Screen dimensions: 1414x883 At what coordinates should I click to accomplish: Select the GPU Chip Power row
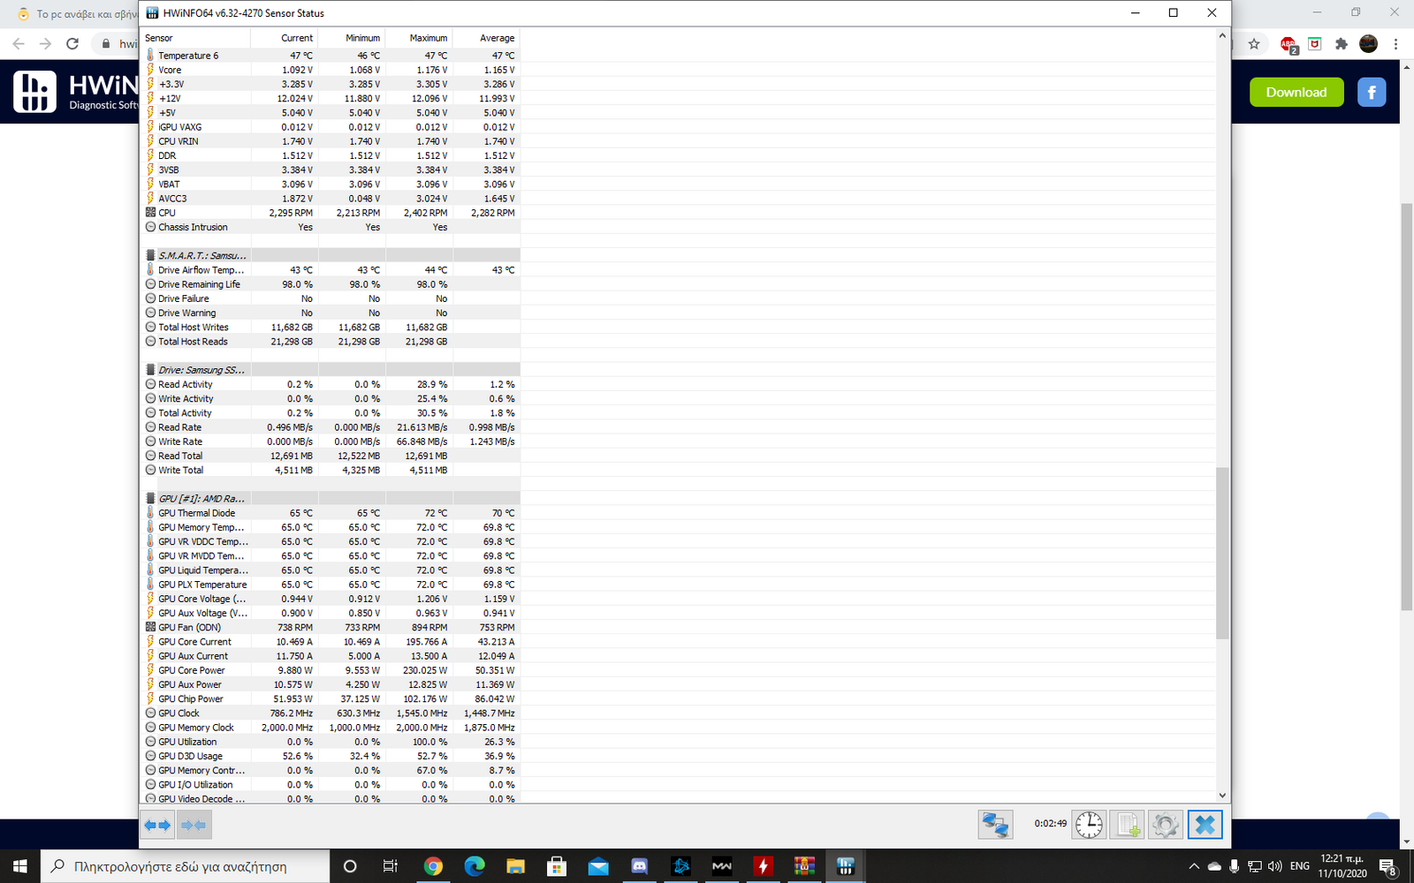tap(331, 698)
